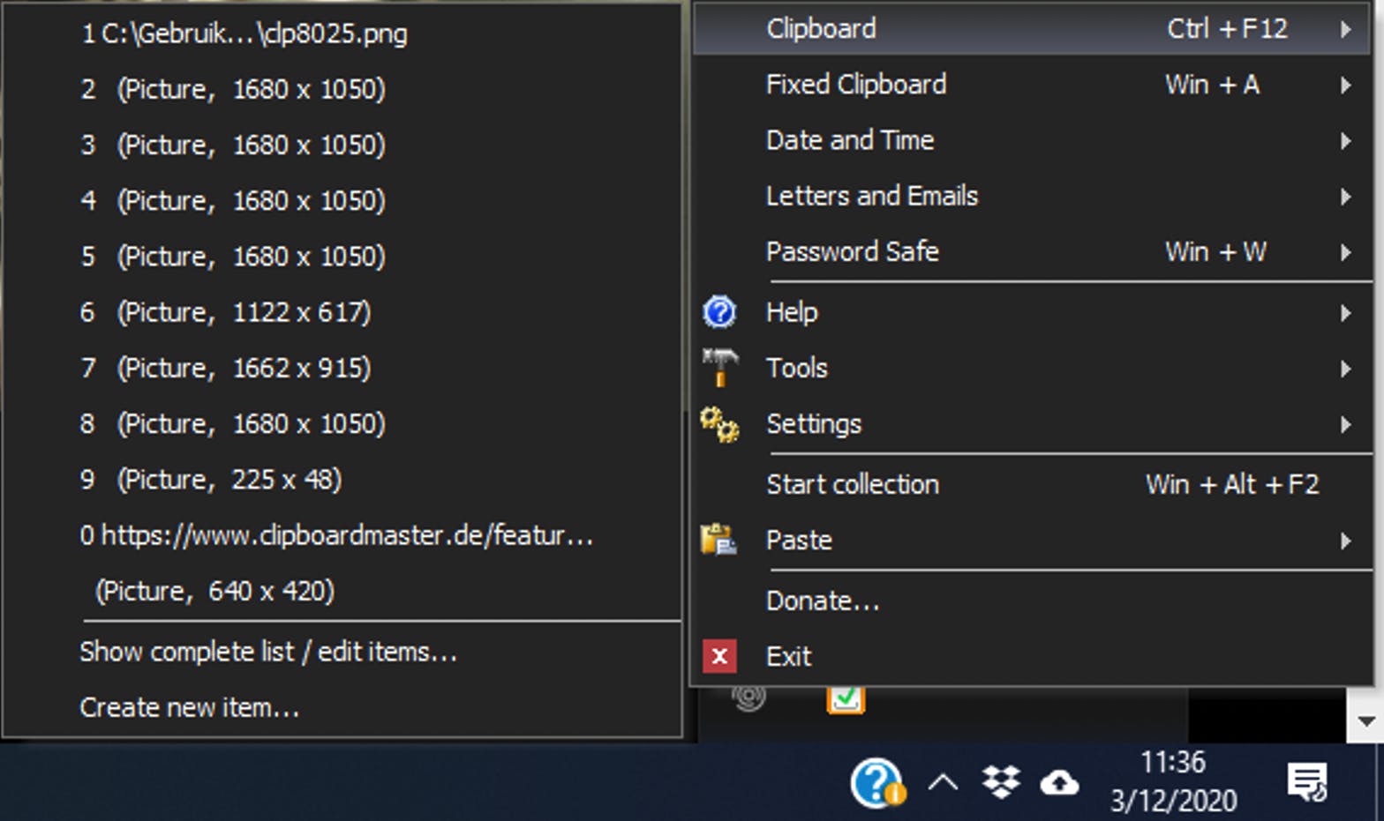Open Dropbox icon in the system tray
This screenshot has width=1384, height=821.
pos(1001,781)
